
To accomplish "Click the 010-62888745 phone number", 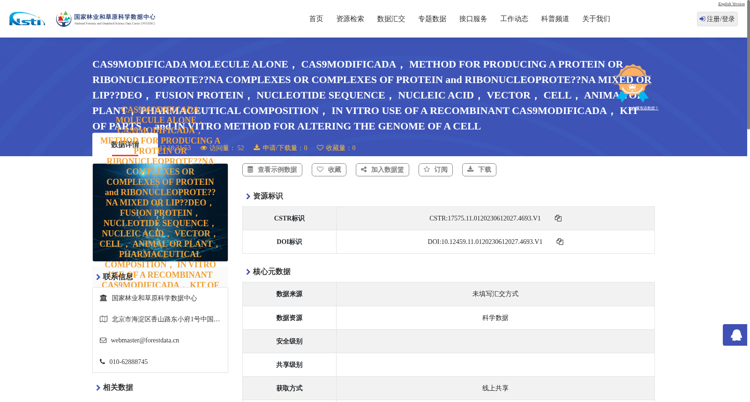I will (x=128, y=362).
